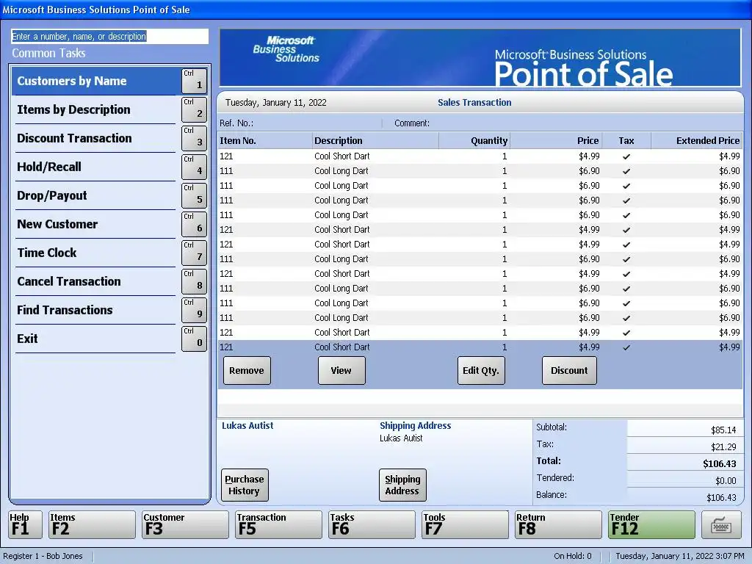Open Tasks F6
This screenshot has height=564, width=752.
(372, 524)
